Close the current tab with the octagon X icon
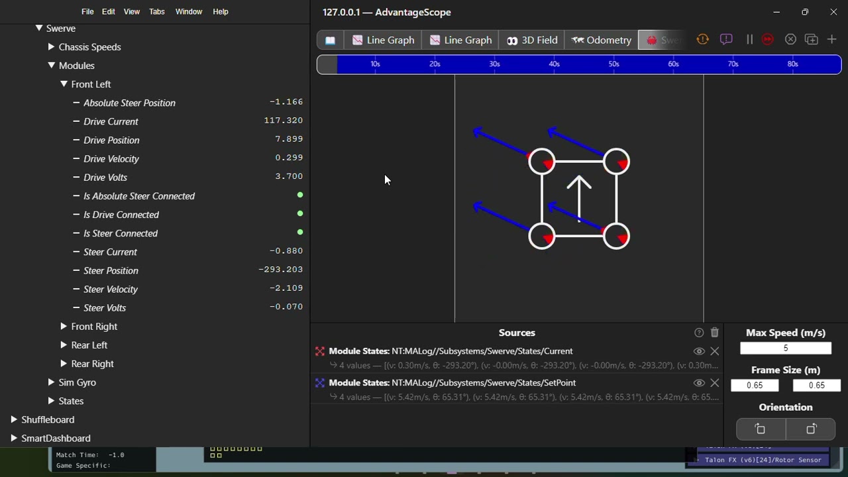This screenshot has height=477, width=848. click(790, 40)
